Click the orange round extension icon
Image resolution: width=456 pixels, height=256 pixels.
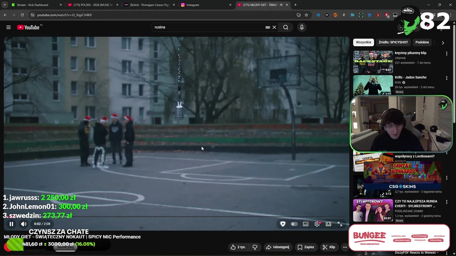click(335, 15)
